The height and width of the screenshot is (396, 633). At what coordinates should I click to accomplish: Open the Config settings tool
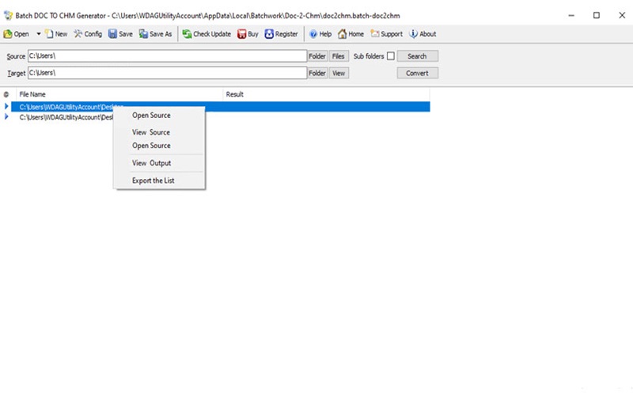pos(88,34)
